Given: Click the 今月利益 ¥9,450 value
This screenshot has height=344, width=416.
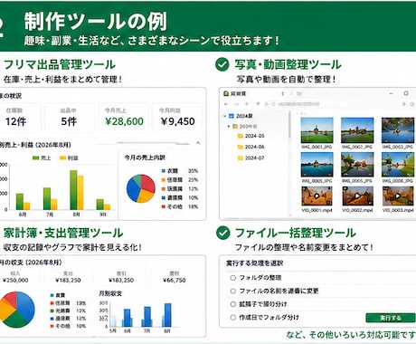Looking at the screenshot, I should pyautogui.click(x=177, y=121).
